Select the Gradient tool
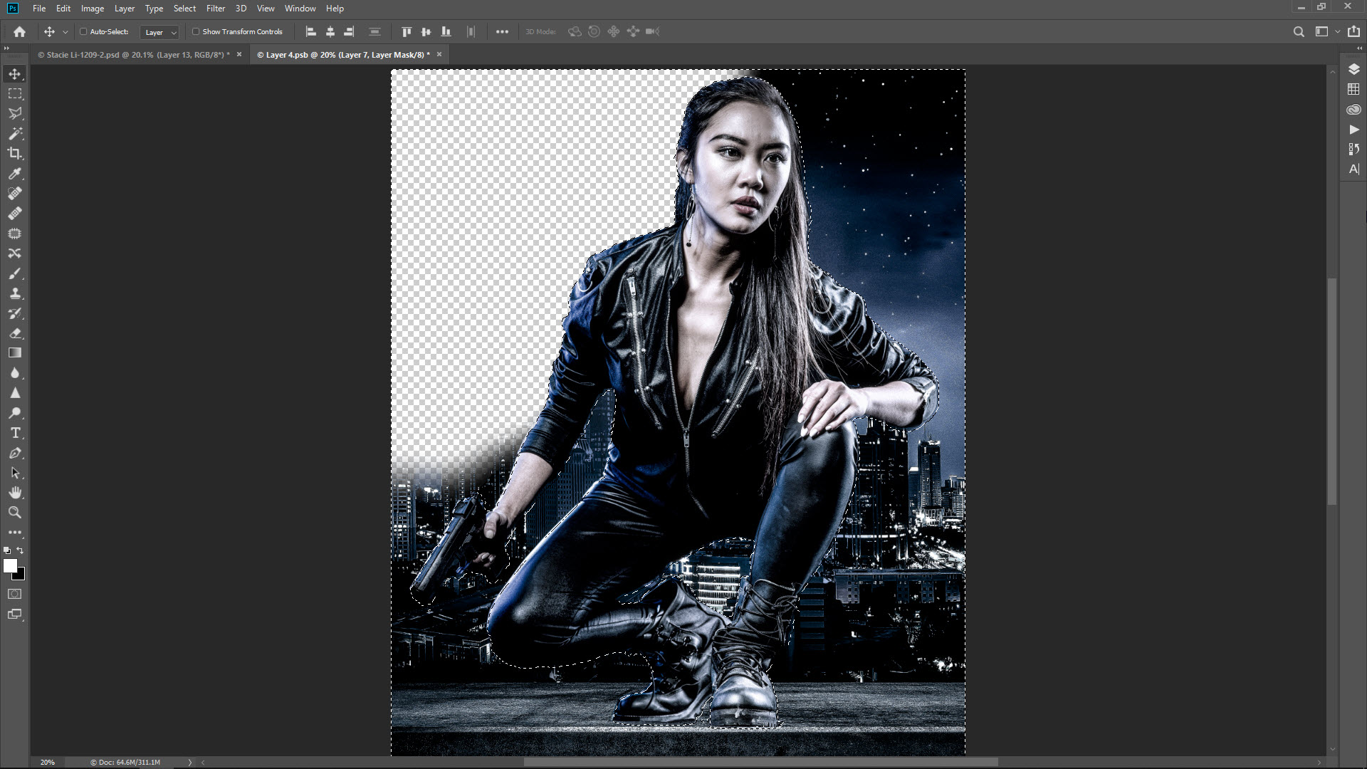This screenshot has height=769, width=1367. pos(15,353)
